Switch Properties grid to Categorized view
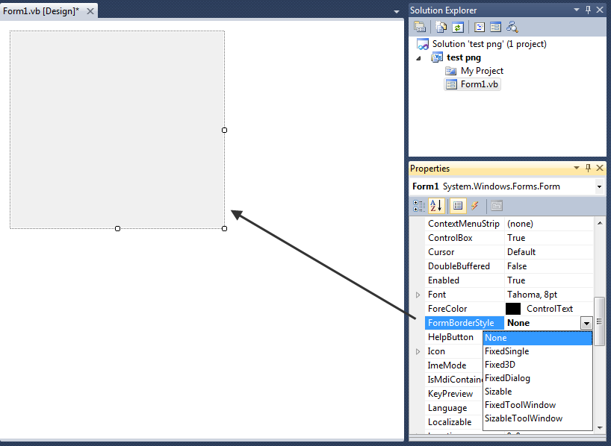 click(420, 206)
